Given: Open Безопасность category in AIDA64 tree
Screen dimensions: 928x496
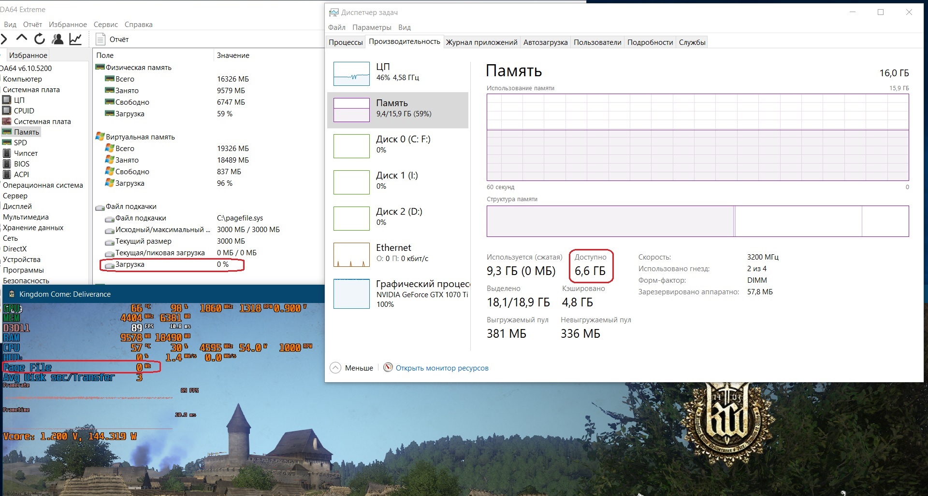Looking at the screenshot, I should [26, 280].
